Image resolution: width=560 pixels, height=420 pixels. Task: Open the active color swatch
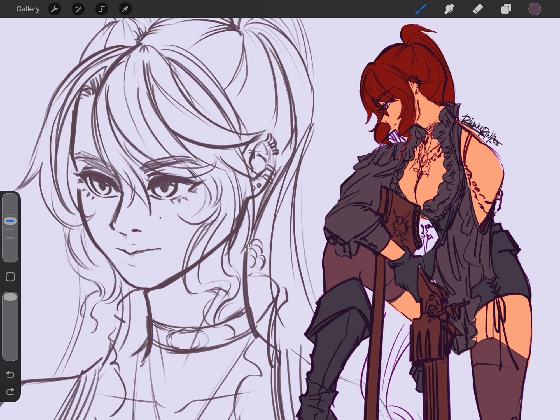tap(535, 9)
